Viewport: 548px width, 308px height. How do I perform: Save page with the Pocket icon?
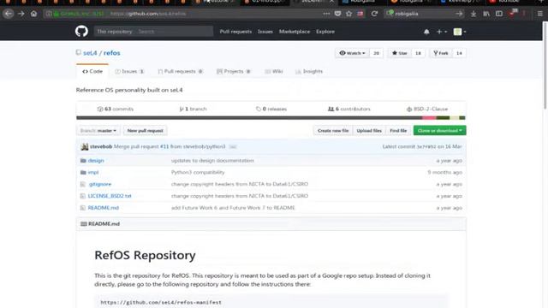[337, 14]
